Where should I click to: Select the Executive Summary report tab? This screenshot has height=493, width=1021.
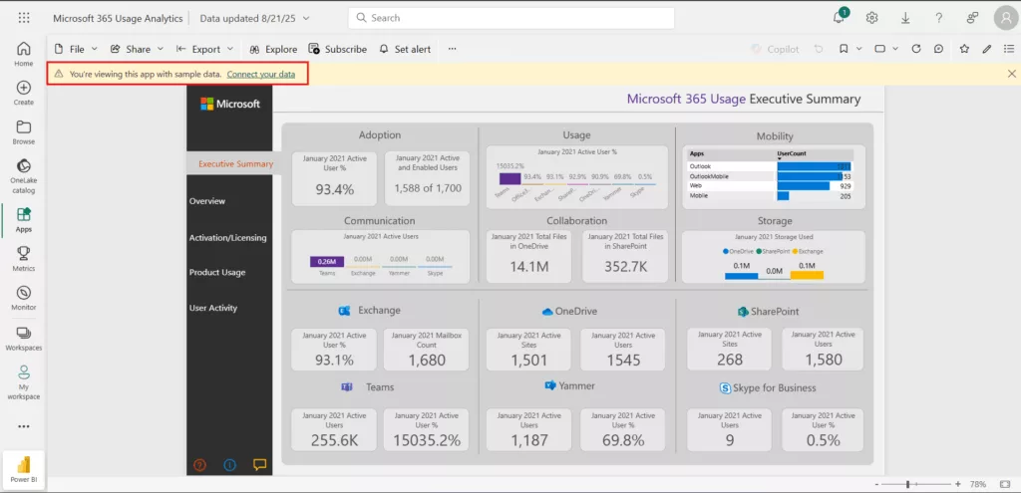tap(235, 164)
